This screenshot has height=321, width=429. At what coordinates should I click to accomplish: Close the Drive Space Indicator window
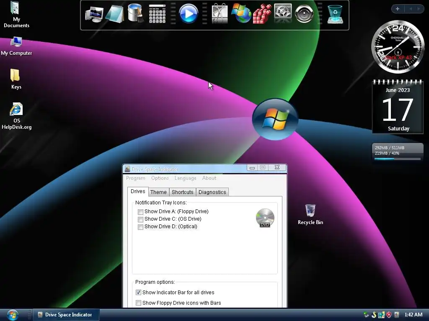point(277,168)
